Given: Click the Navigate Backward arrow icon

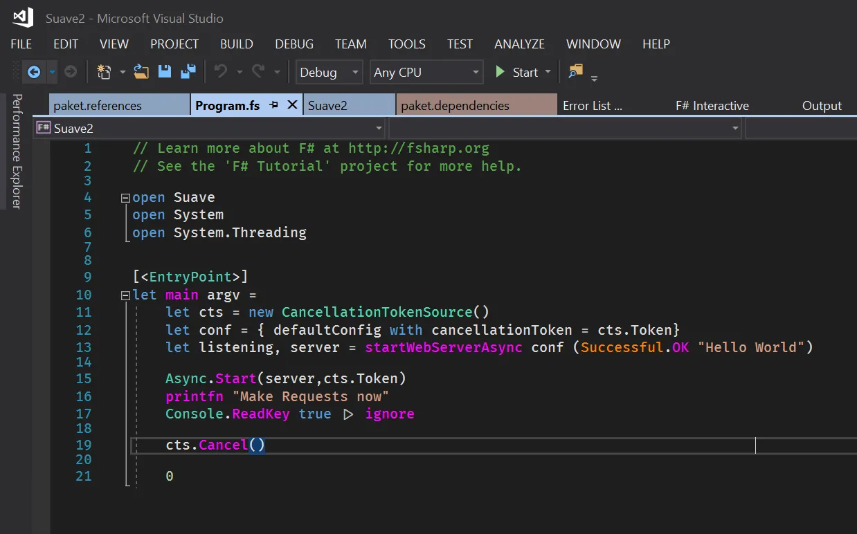Looking at the screenshot, I should point(33,72).
